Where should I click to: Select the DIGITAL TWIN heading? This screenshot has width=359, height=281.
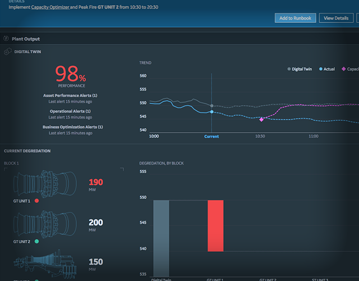point(27,52)
